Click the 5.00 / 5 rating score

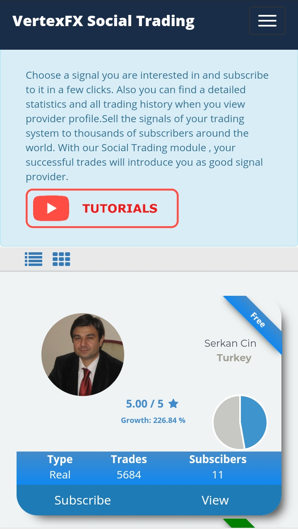click(x=145, y=403)
